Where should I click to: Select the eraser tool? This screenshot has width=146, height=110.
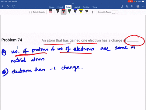(x=50, y=11)
